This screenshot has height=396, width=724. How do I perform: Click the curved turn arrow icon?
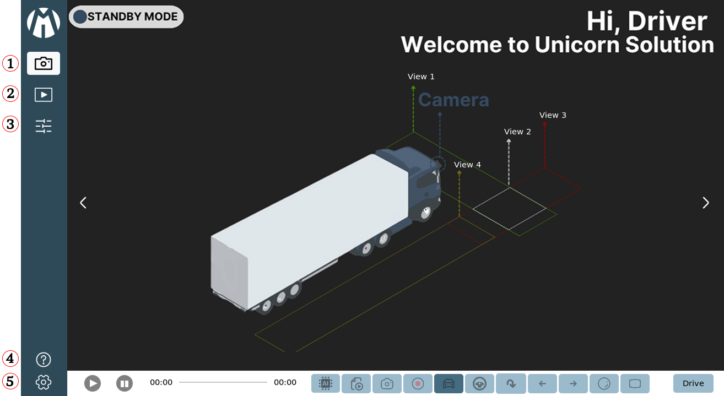[511, 383]
